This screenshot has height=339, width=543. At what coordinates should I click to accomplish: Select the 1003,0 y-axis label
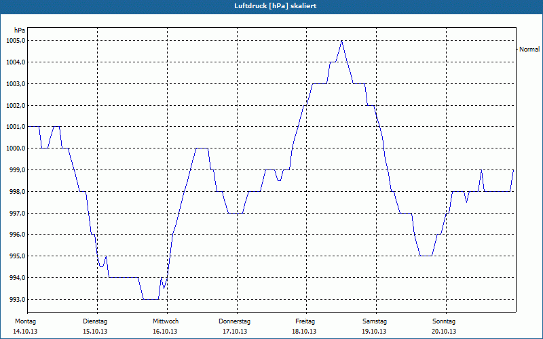pyautogui.click(x=16, y=84)
